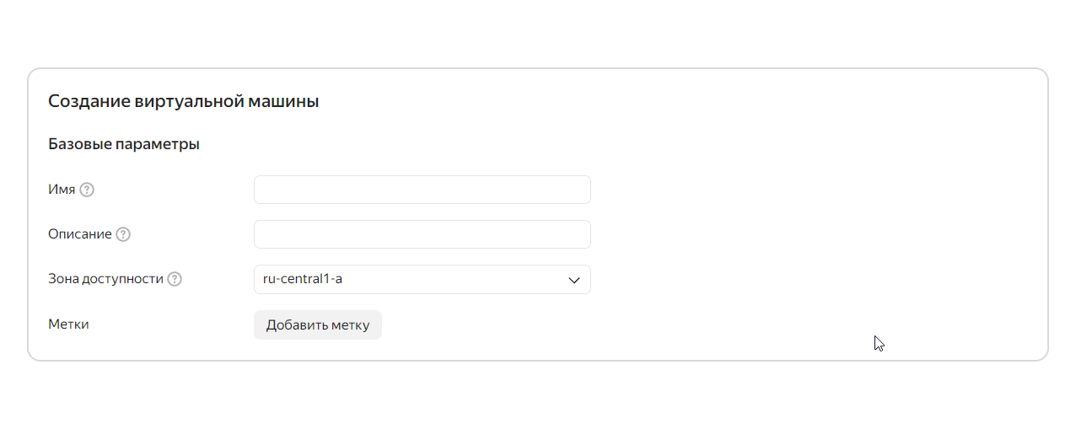
Task: Click the Базовые параметры section title
Action: pos(124,144)
